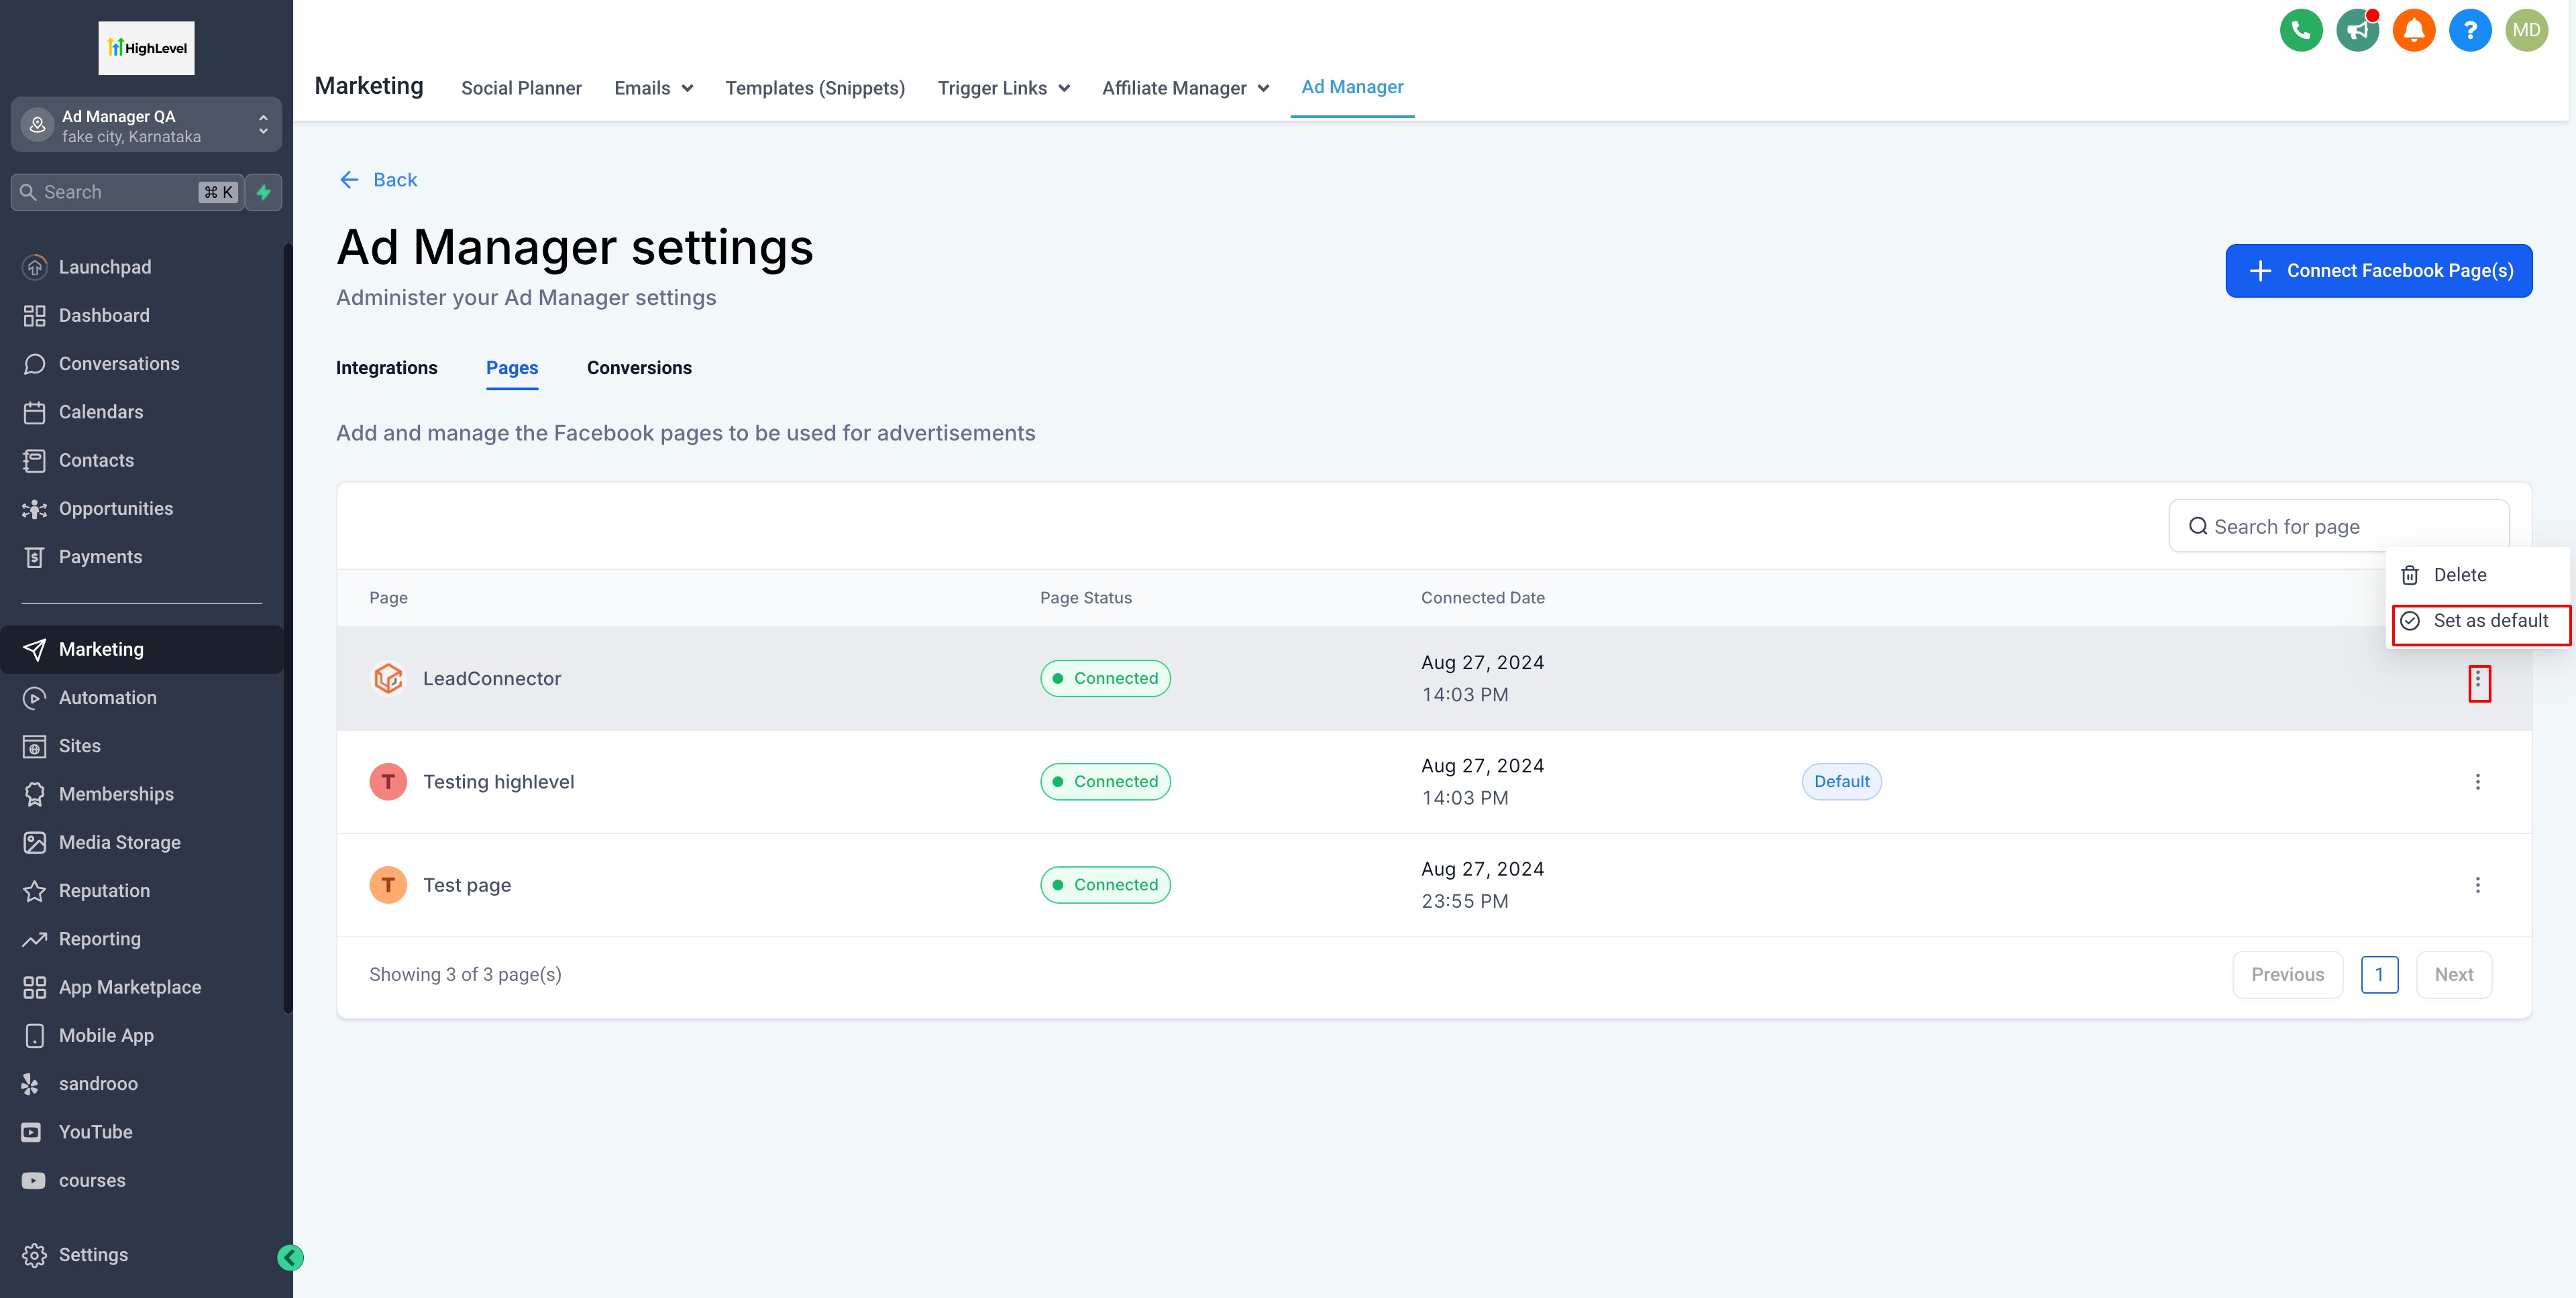Viewport: 2576px width, 1298px height.
Task: Open the Ad Manager QA account switcher
Action: pos(146,126)
